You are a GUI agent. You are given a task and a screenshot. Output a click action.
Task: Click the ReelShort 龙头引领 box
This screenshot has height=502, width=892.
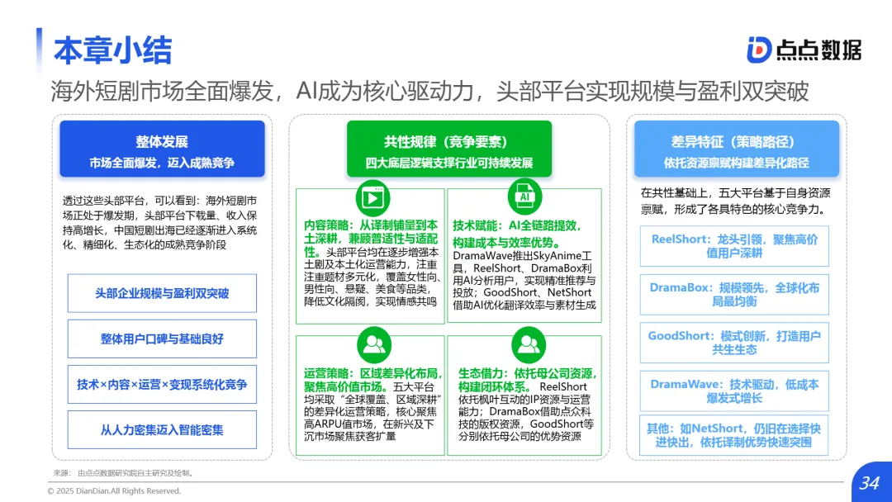734,246
